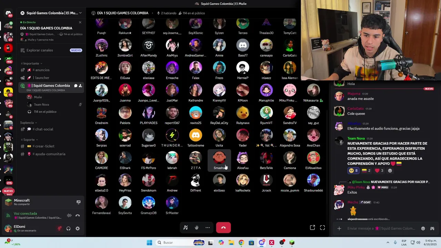Open the ayuda-comunitaria channel

pos(51,154)
